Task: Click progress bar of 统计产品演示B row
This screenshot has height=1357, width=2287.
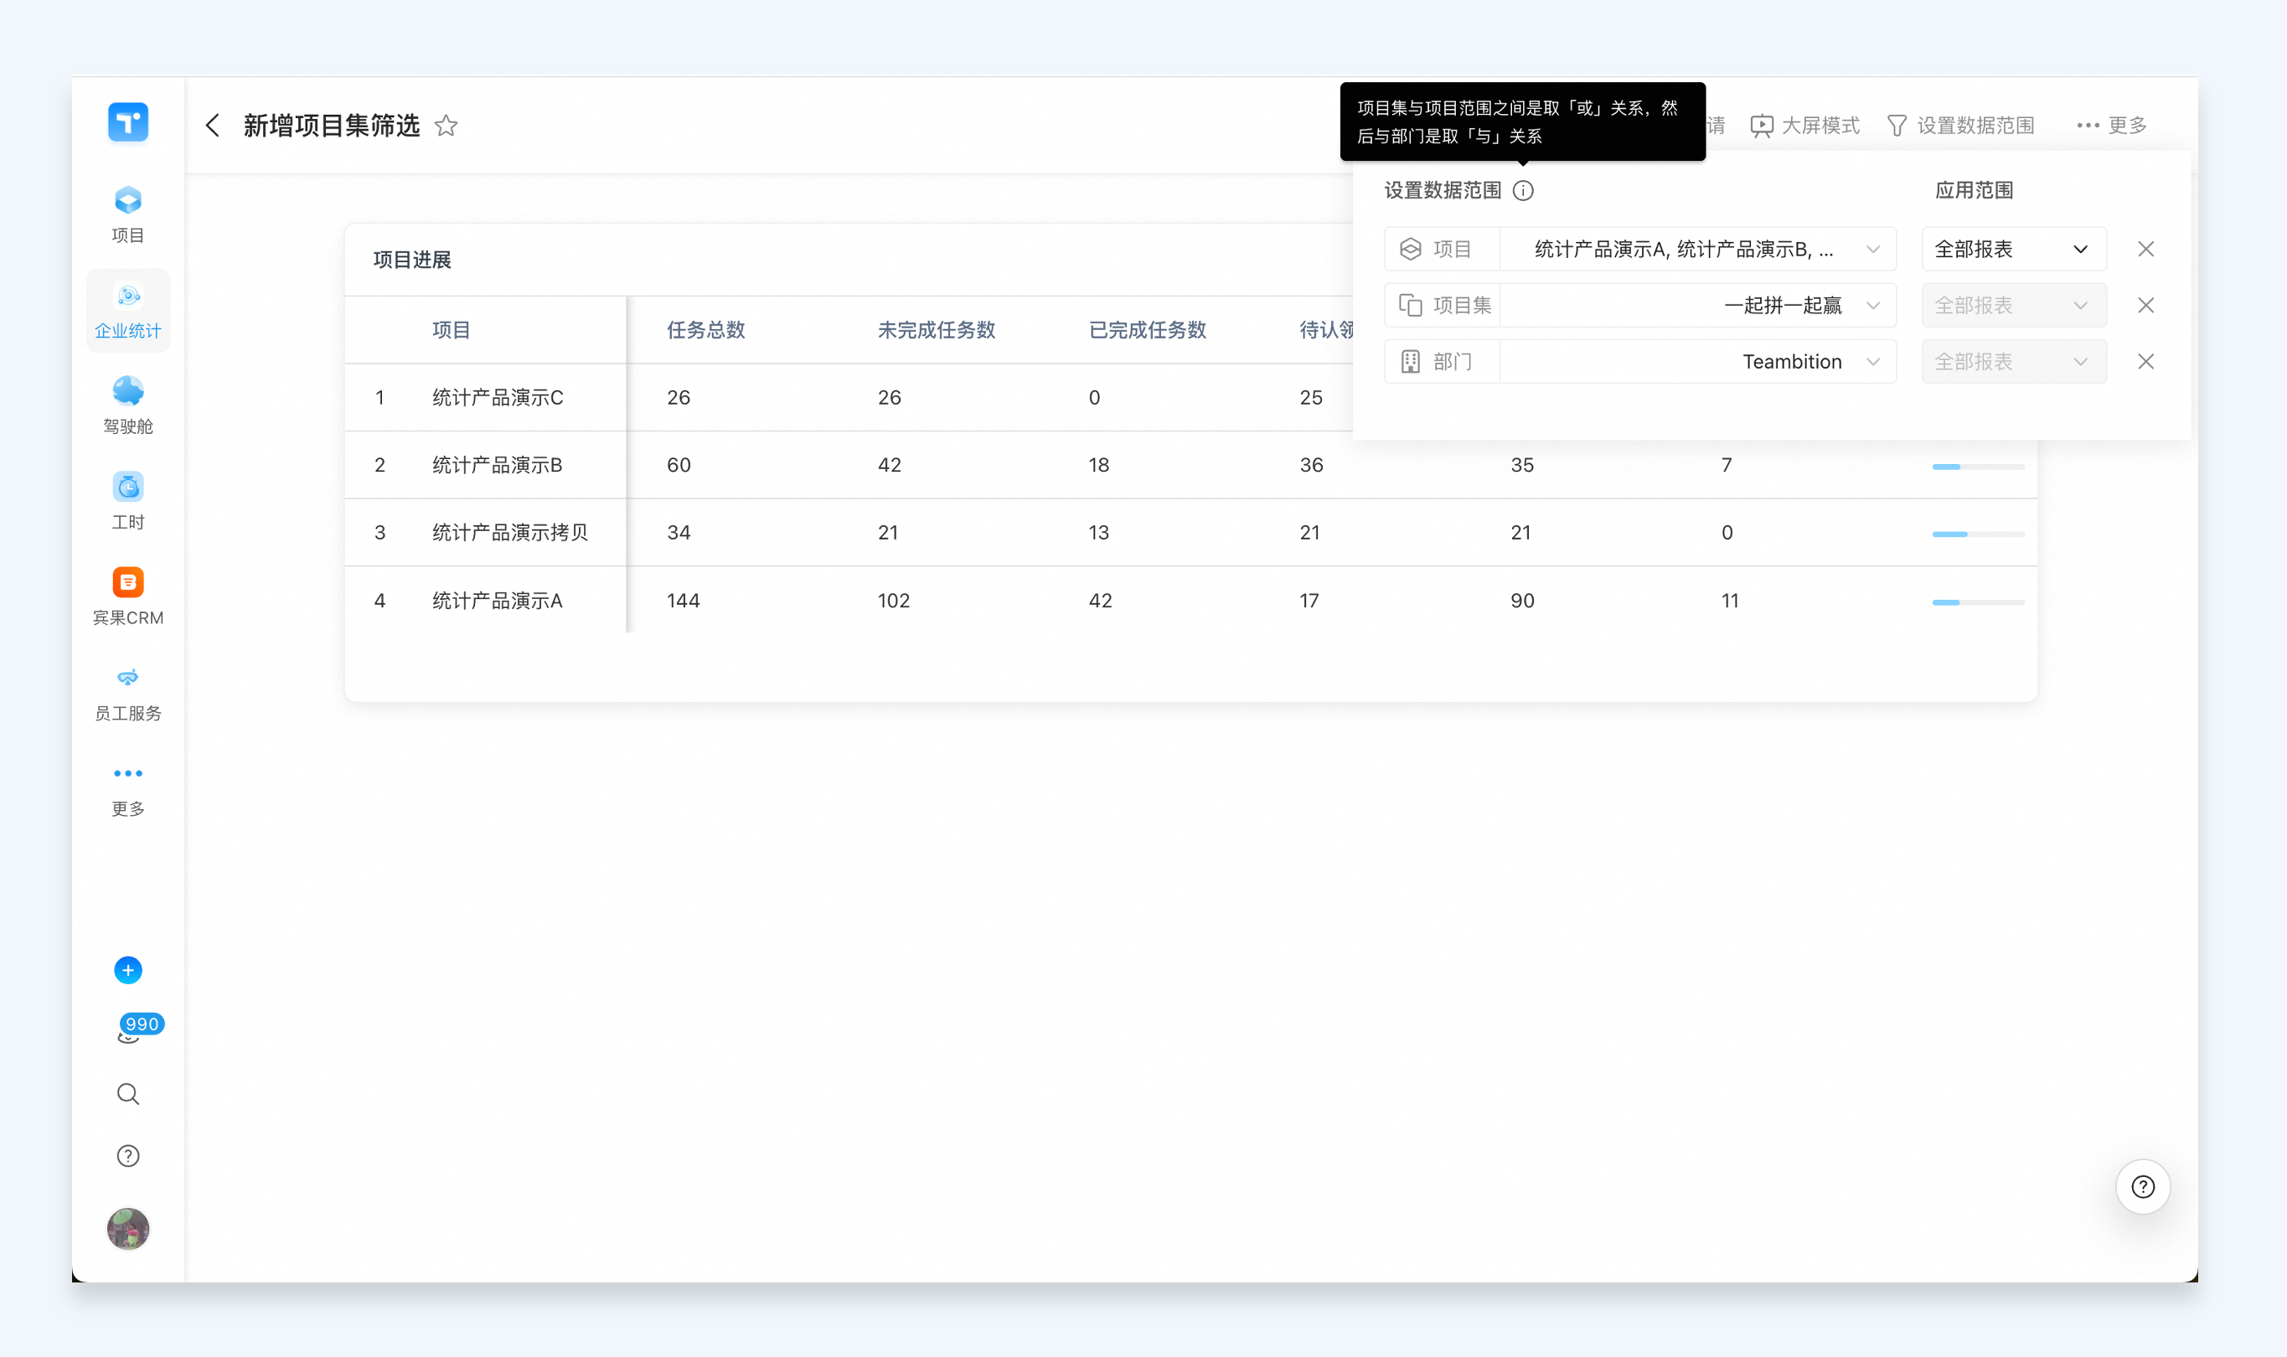Action: pos(1978,467)
